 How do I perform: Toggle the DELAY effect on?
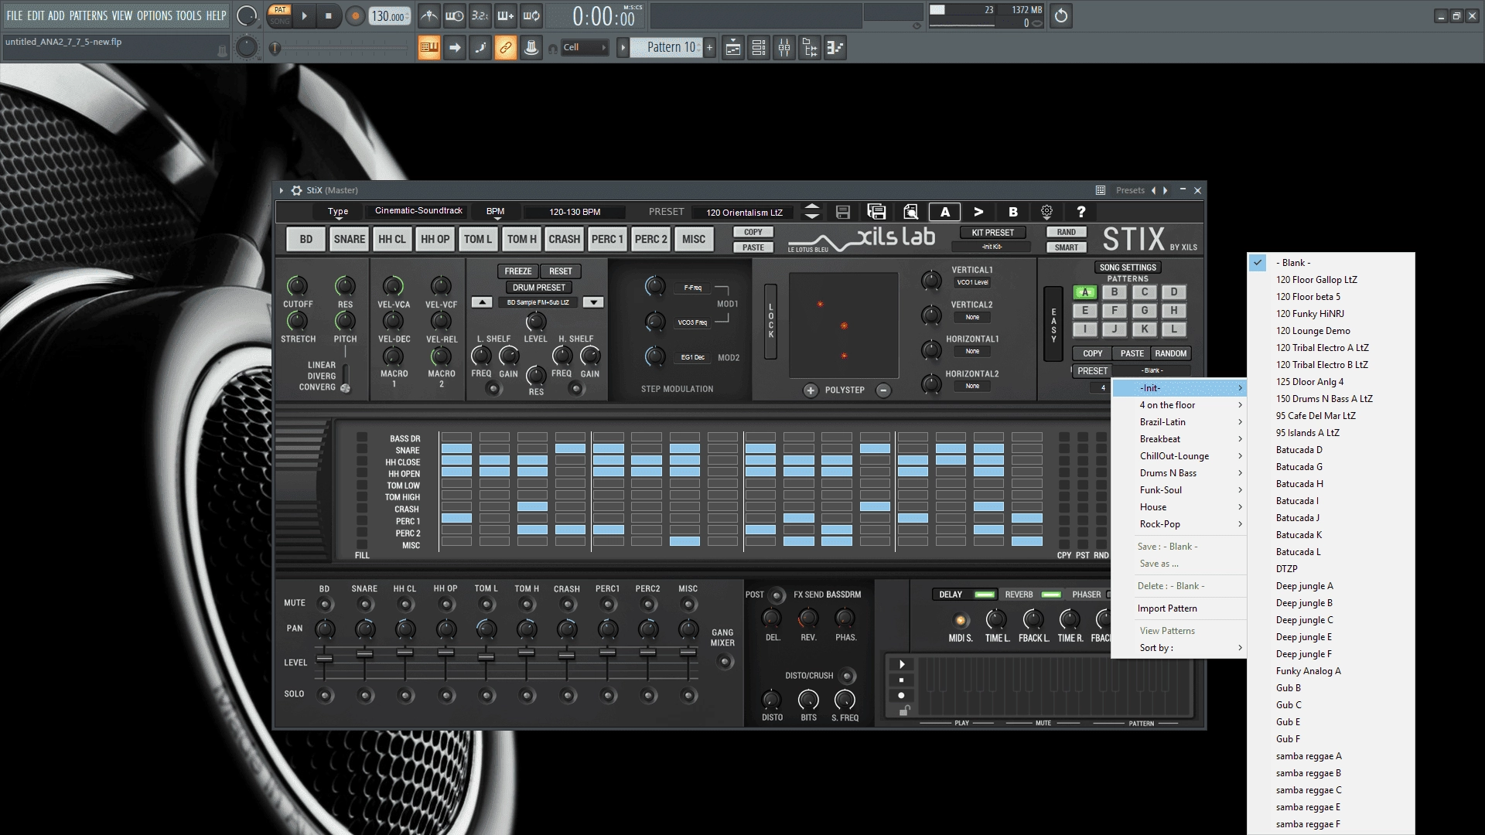click(x=985, y=595)
